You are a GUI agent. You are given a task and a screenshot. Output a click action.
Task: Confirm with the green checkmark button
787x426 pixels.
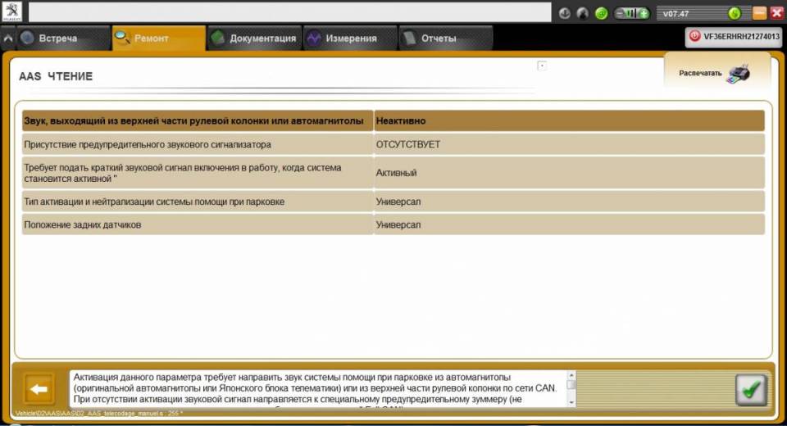tap(750, 388)
